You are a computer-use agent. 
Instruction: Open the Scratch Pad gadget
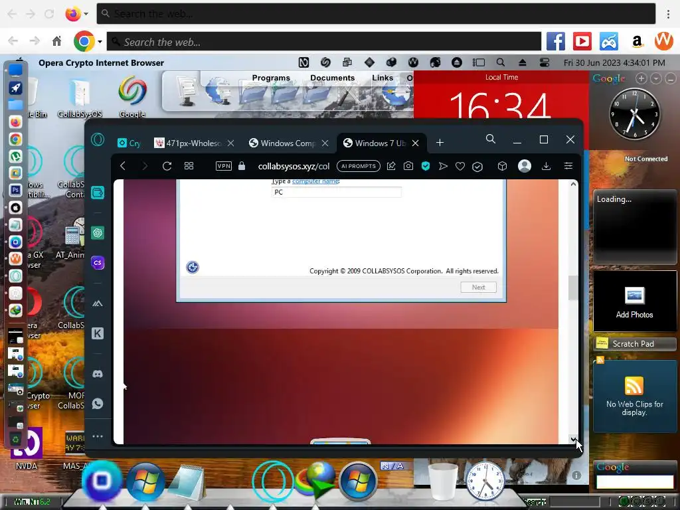click(634, 344)
